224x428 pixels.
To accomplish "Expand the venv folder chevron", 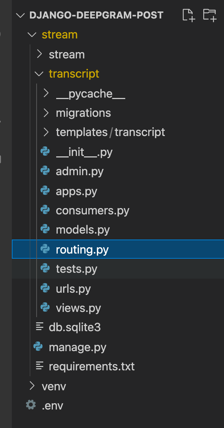I will point(32,386).
